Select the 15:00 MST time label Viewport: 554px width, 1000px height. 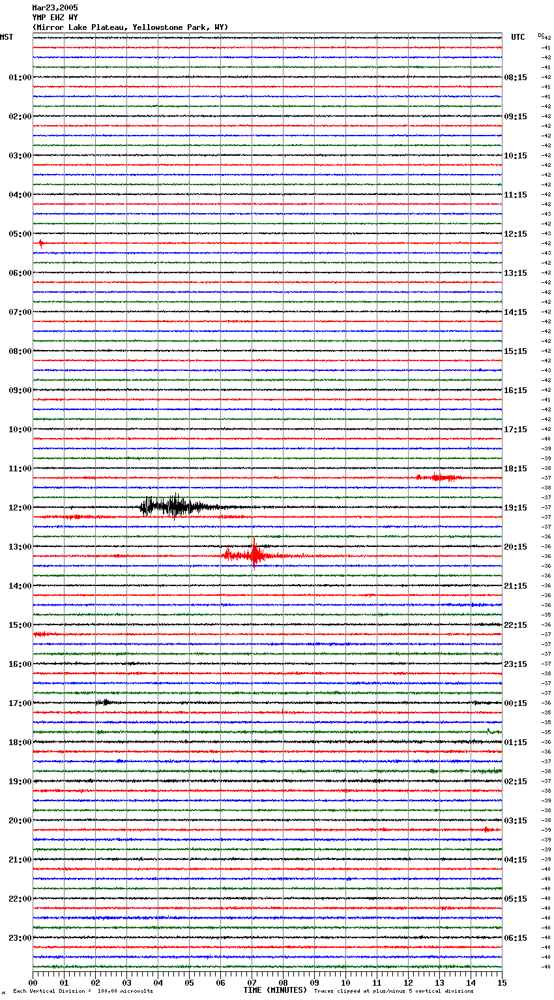pyautogui.click(x=20, y=625)
